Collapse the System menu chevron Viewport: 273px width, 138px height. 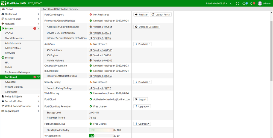tap(39, 28)
